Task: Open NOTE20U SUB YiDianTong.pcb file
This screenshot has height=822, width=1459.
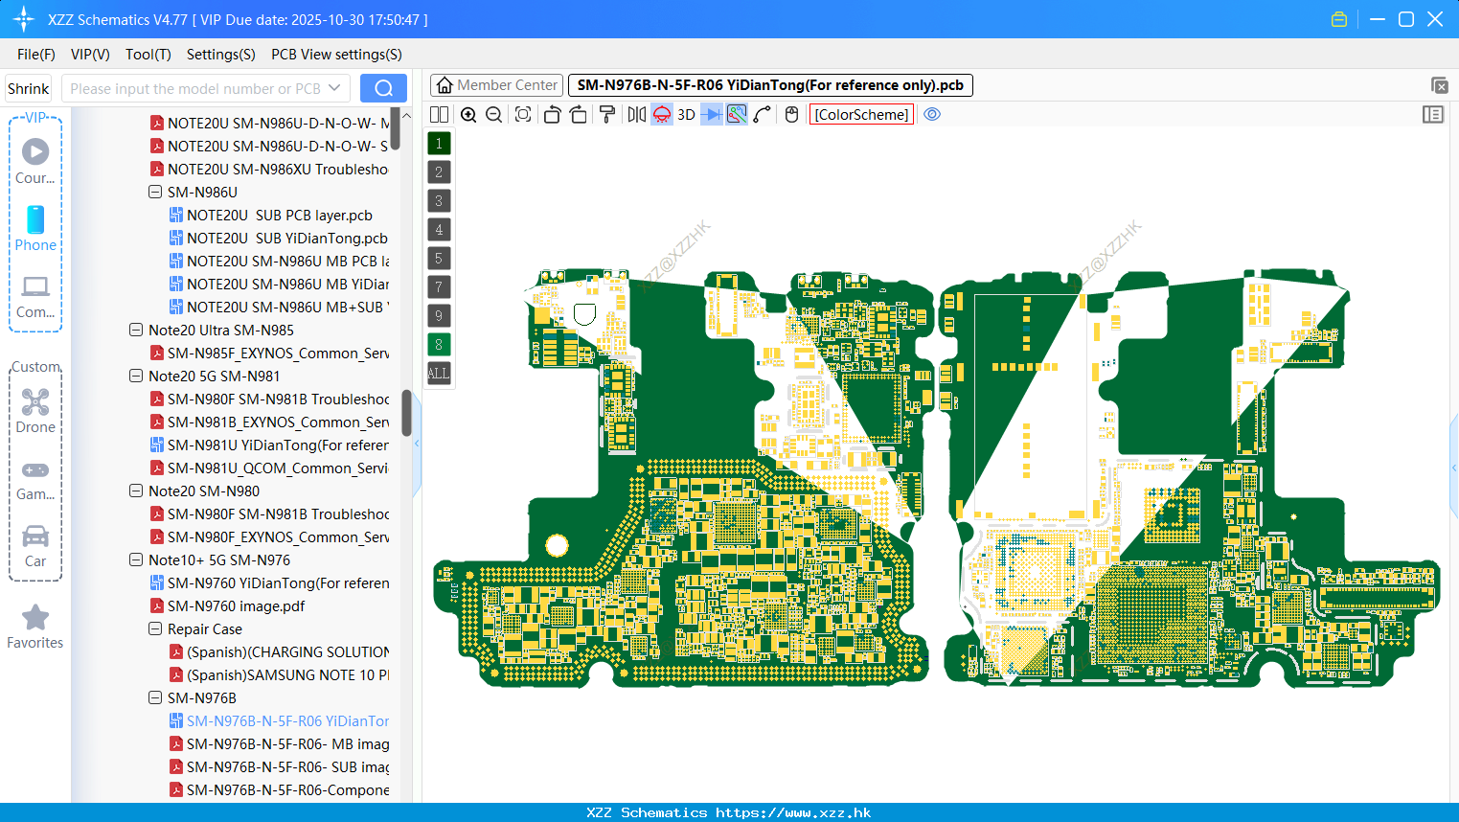Action: coord(279,239)
